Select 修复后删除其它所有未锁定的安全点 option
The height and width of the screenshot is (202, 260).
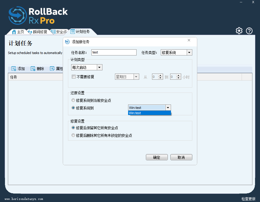click(x=73, y=135)
